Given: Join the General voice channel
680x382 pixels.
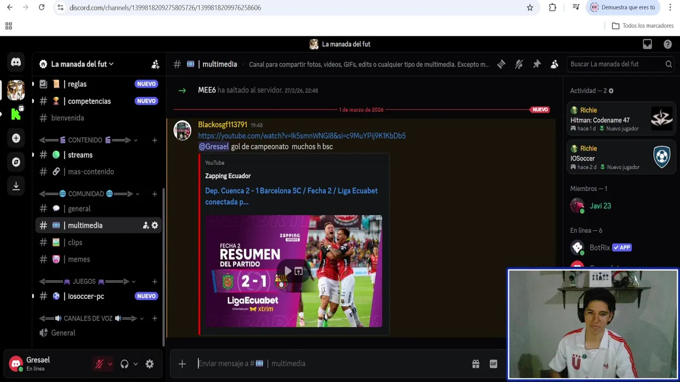Looking at the screenshot, I should coord(99,333).
